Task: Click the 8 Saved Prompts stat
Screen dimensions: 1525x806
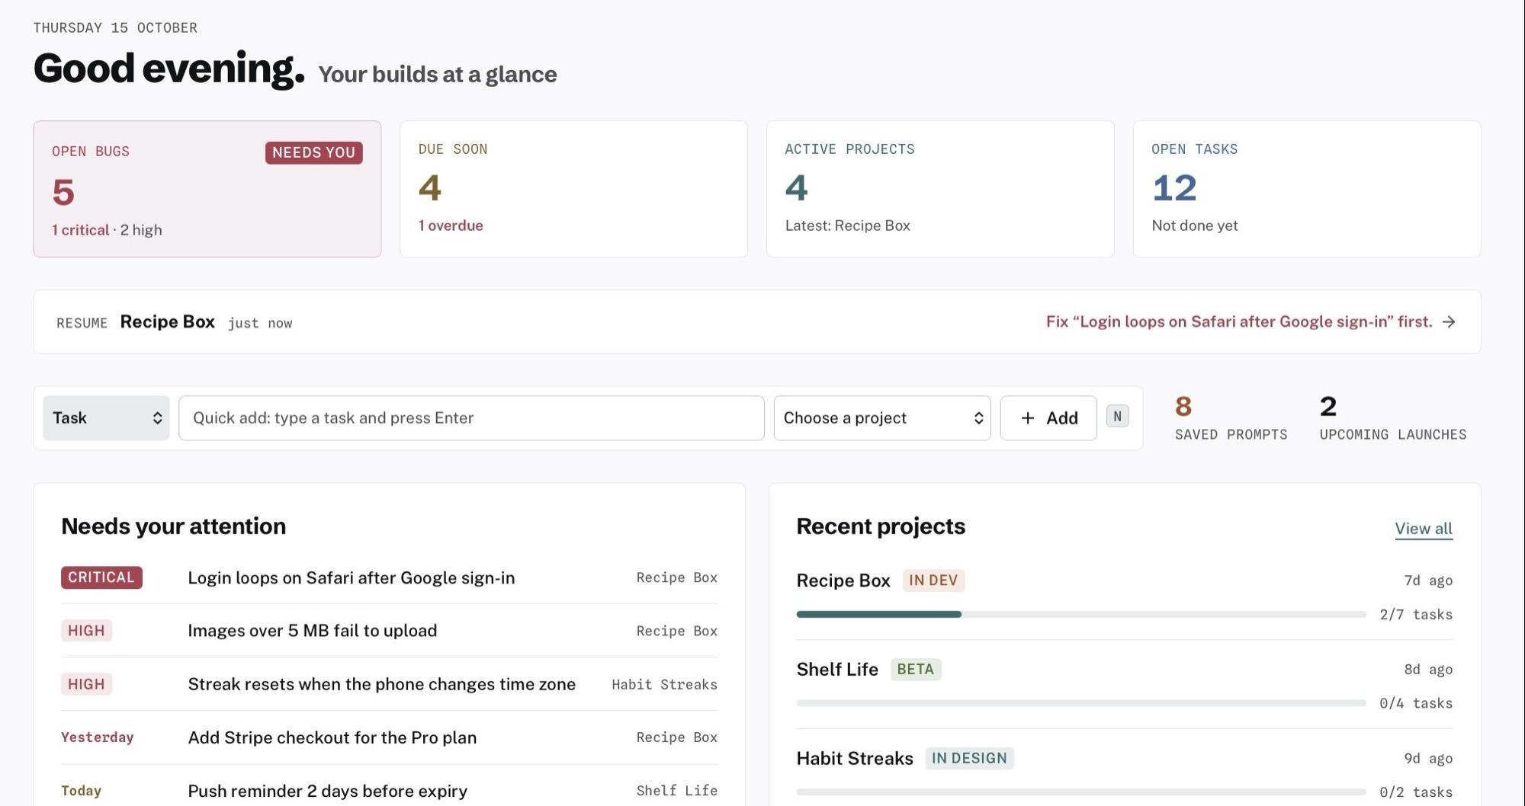Action: [1231, 417]
